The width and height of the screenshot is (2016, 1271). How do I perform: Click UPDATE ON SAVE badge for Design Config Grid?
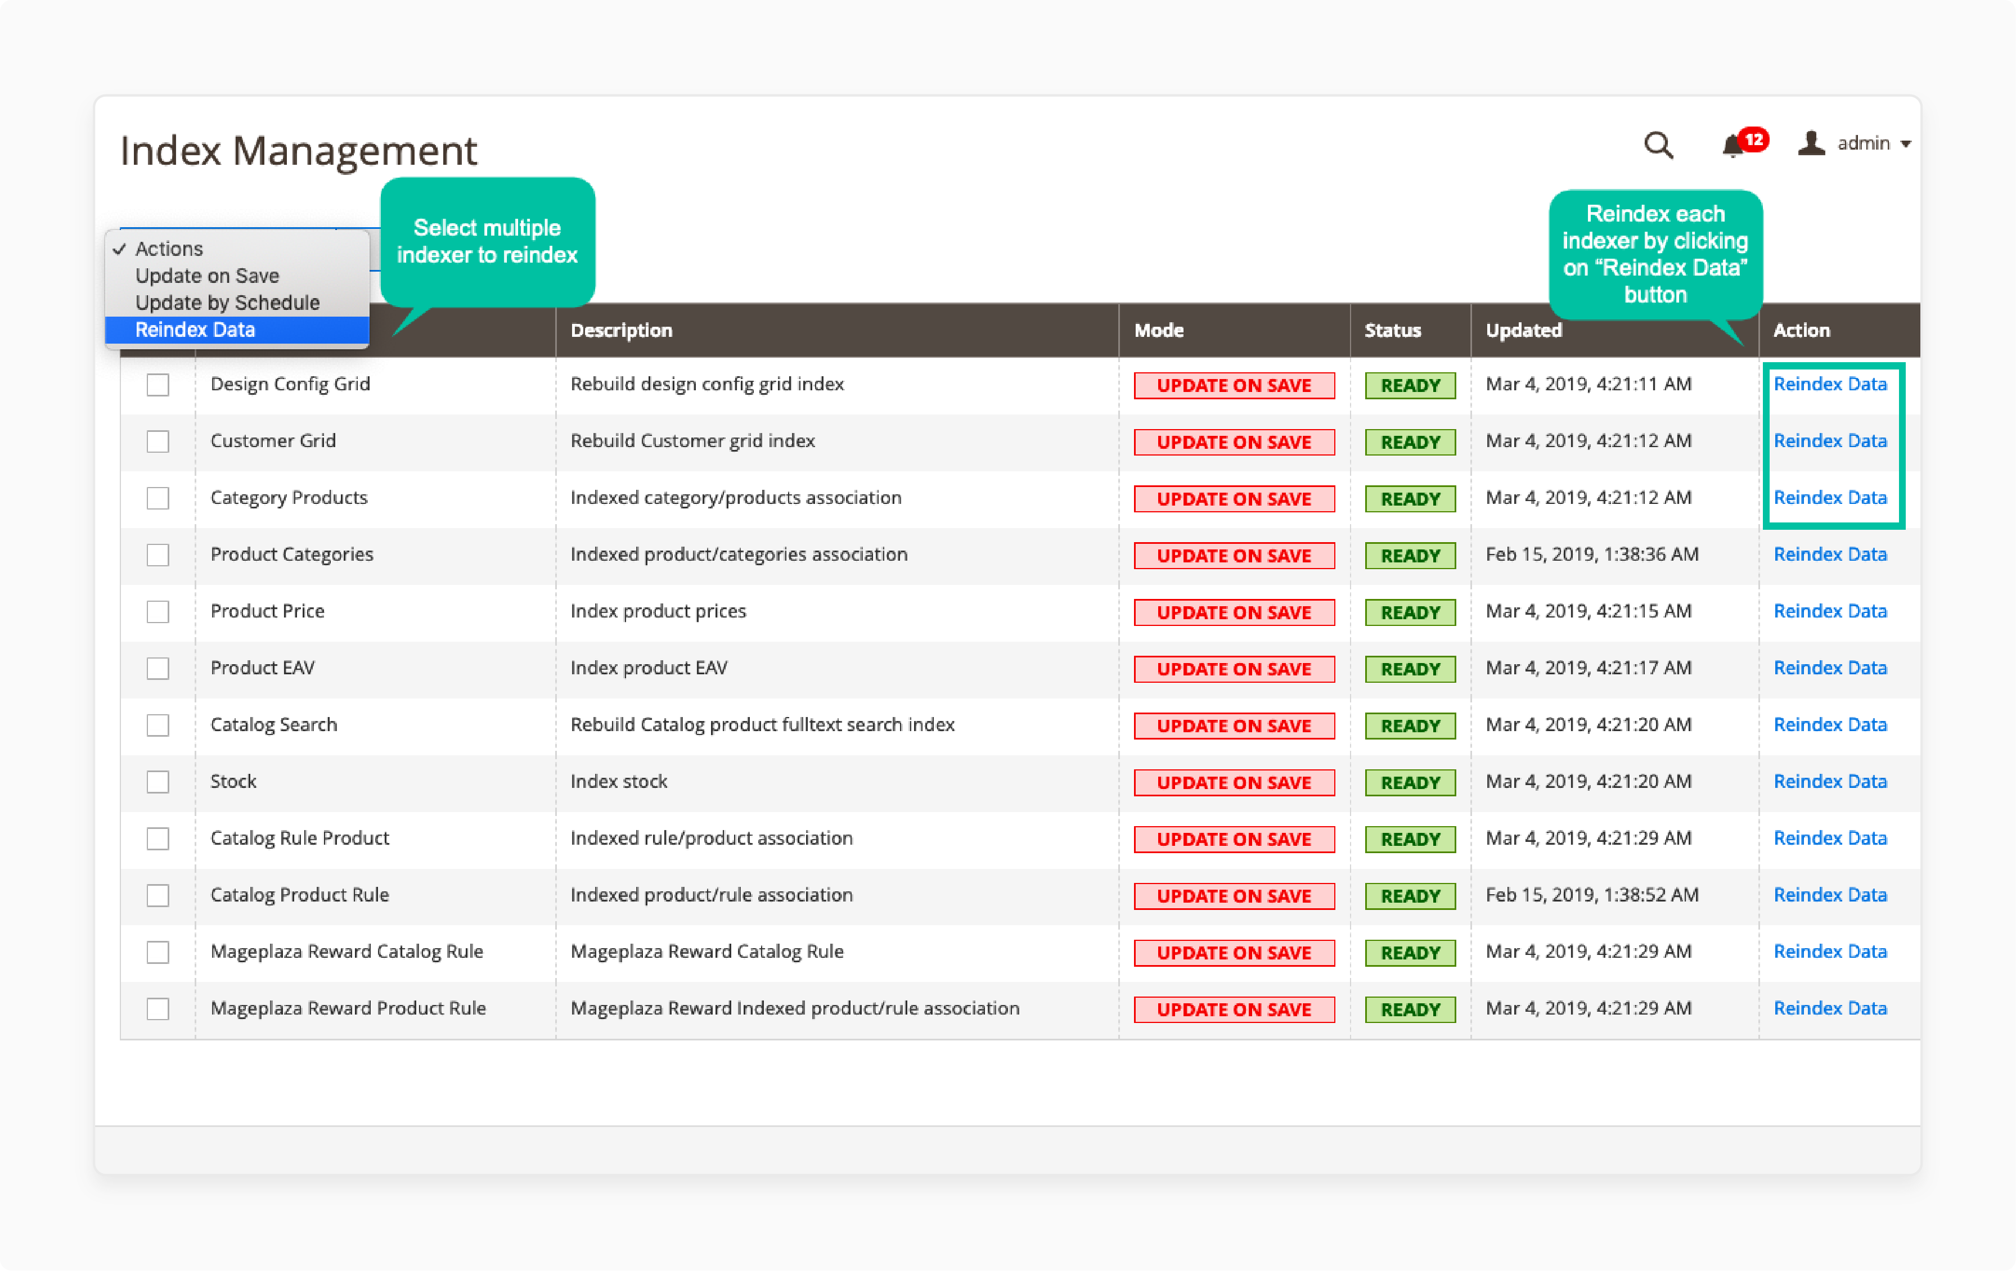coord(1234,385)
